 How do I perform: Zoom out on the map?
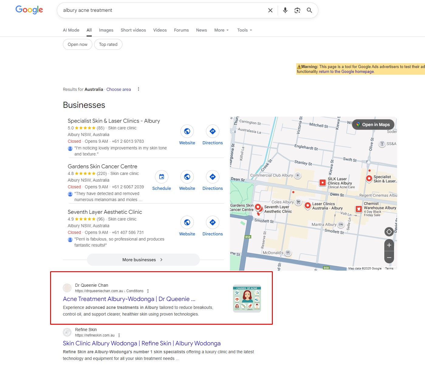click(389, 257)
